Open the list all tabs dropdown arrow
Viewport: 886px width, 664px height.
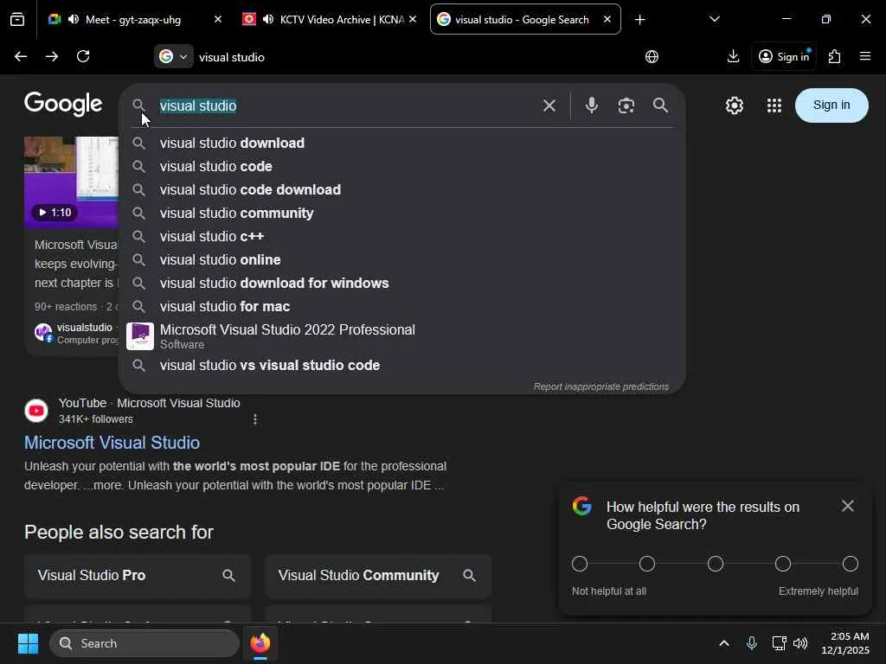(714, 19)
